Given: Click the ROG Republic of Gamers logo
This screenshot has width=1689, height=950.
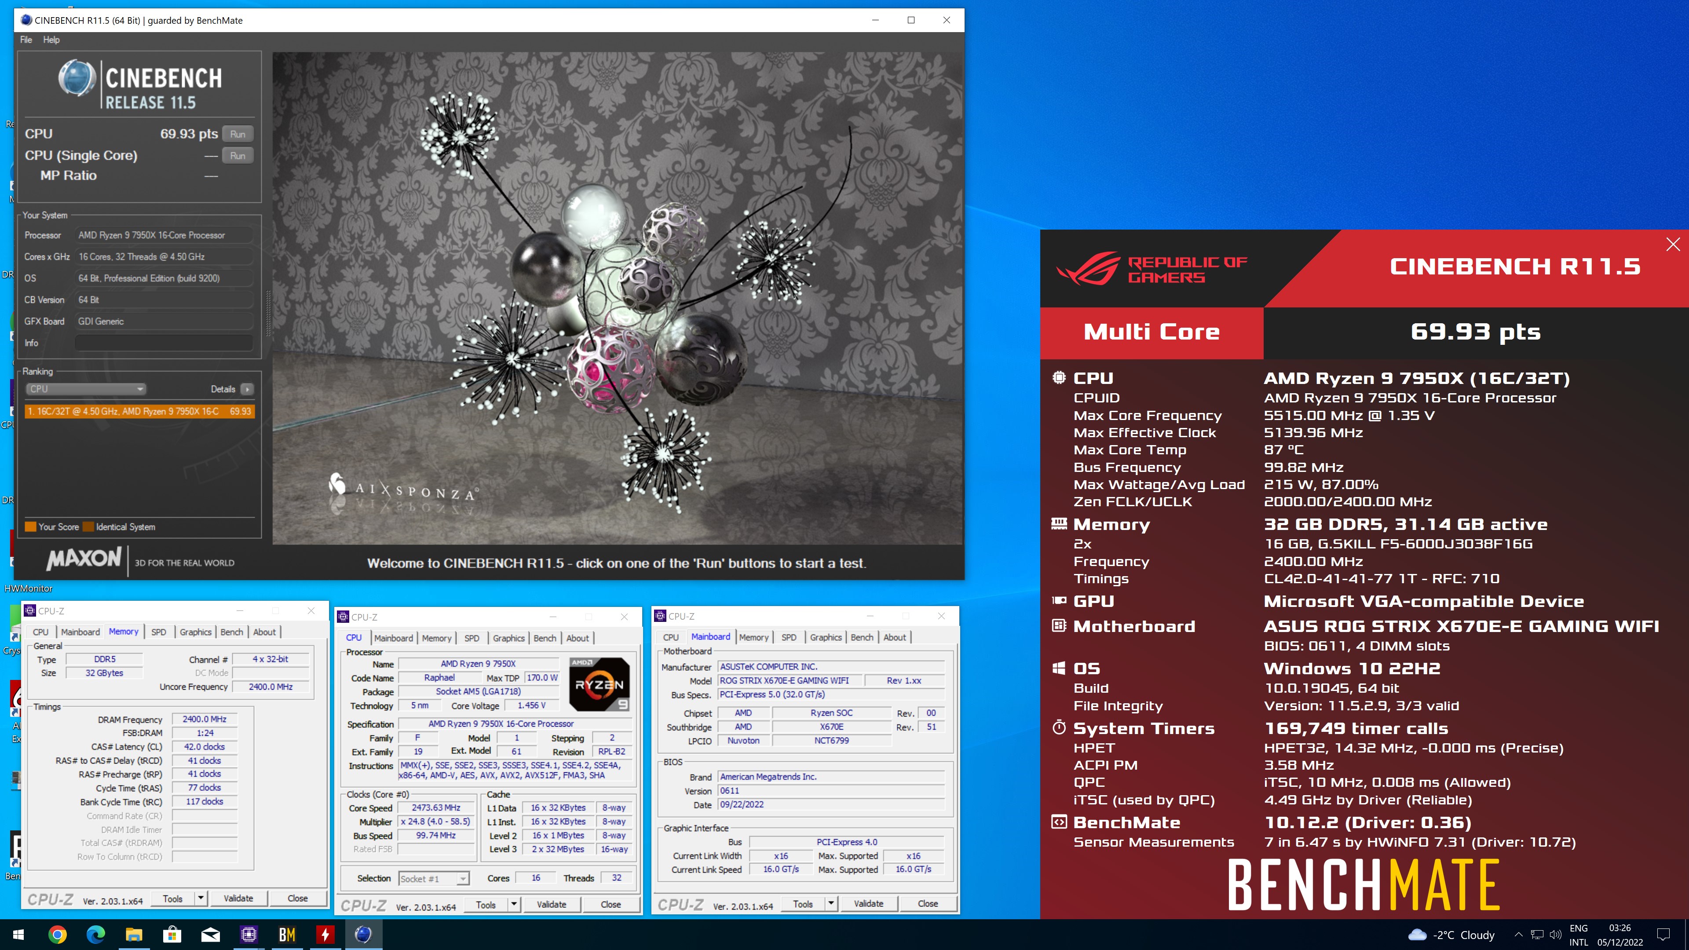Looking at the screenshot, I should click(x=1152, y=269).
